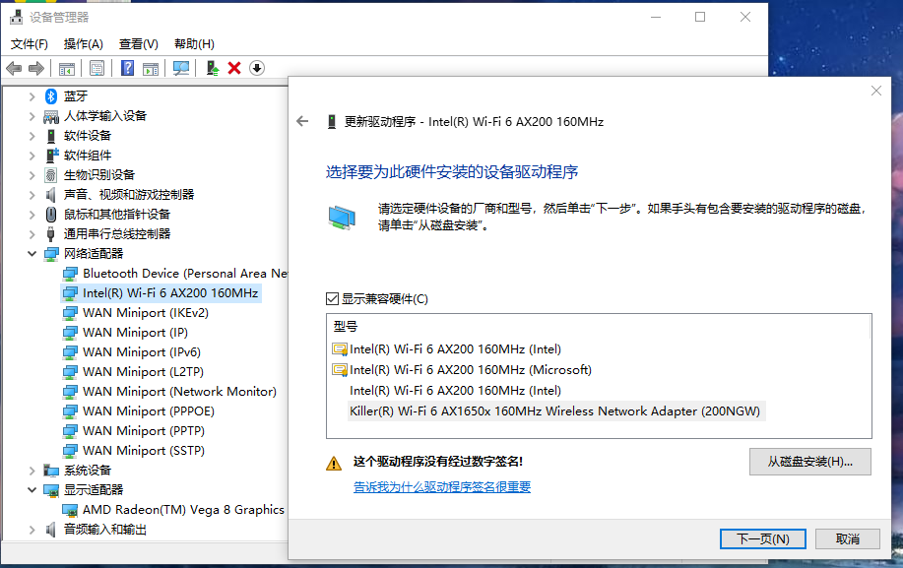Open the 查看(V) menu
903x568 pixels.
(x=139, y=44)
